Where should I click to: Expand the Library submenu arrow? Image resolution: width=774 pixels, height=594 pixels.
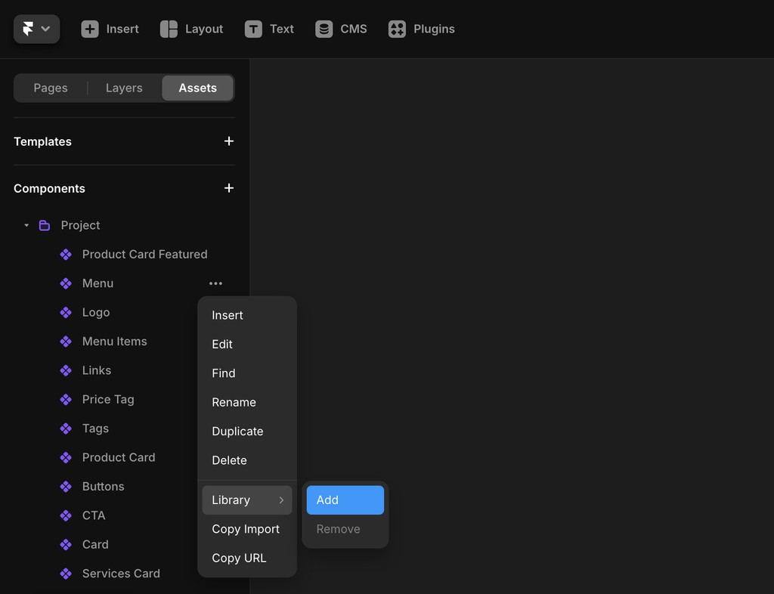click(x=281, y=500)
